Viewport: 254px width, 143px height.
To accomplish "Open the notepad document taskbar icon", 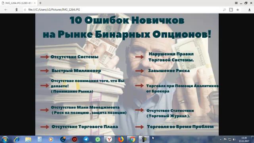I will point(40,139).
